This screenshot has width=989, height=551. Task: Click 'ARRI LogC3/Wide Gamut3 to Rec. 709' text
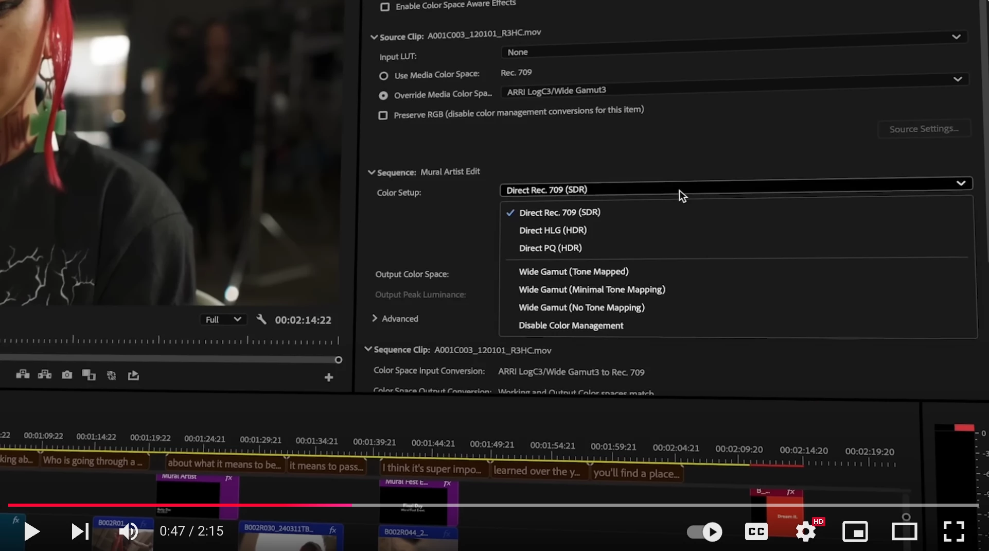pos(571,372)
